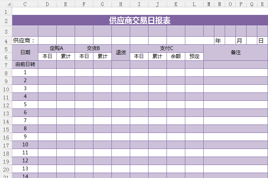268x178 pixels.
Task: Click the 供应商： label cell
Action: click(x=25, y=40)
